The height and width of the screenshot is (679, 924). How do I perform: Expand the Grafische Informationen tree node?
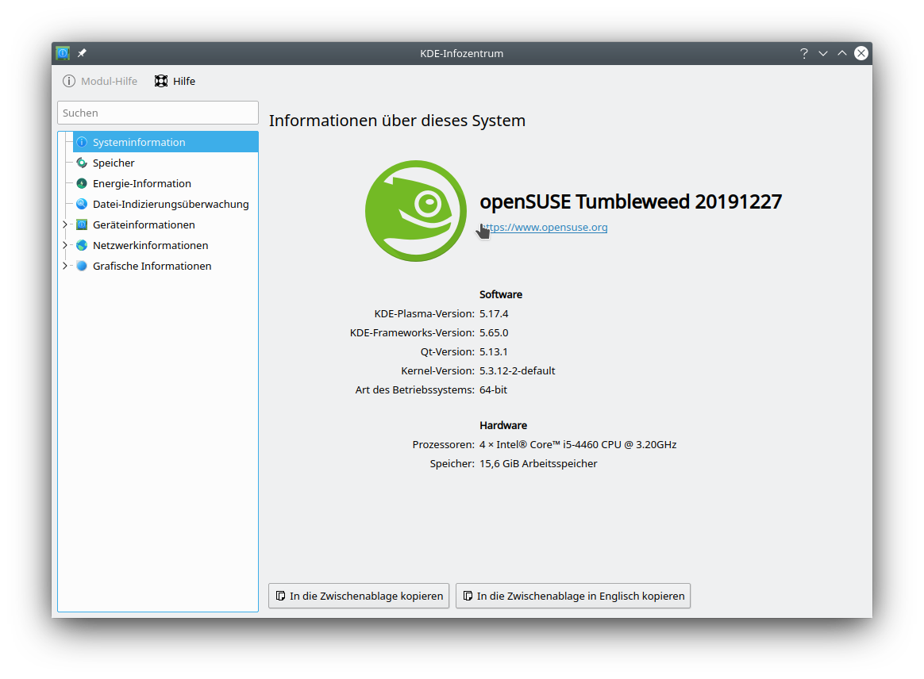65,266
